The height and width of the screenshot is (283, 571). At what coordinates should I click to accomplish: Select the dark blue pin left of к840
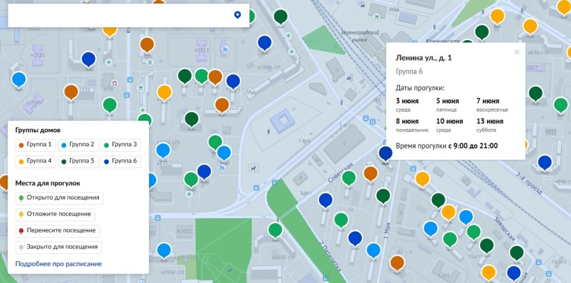[x=545, y=162]
